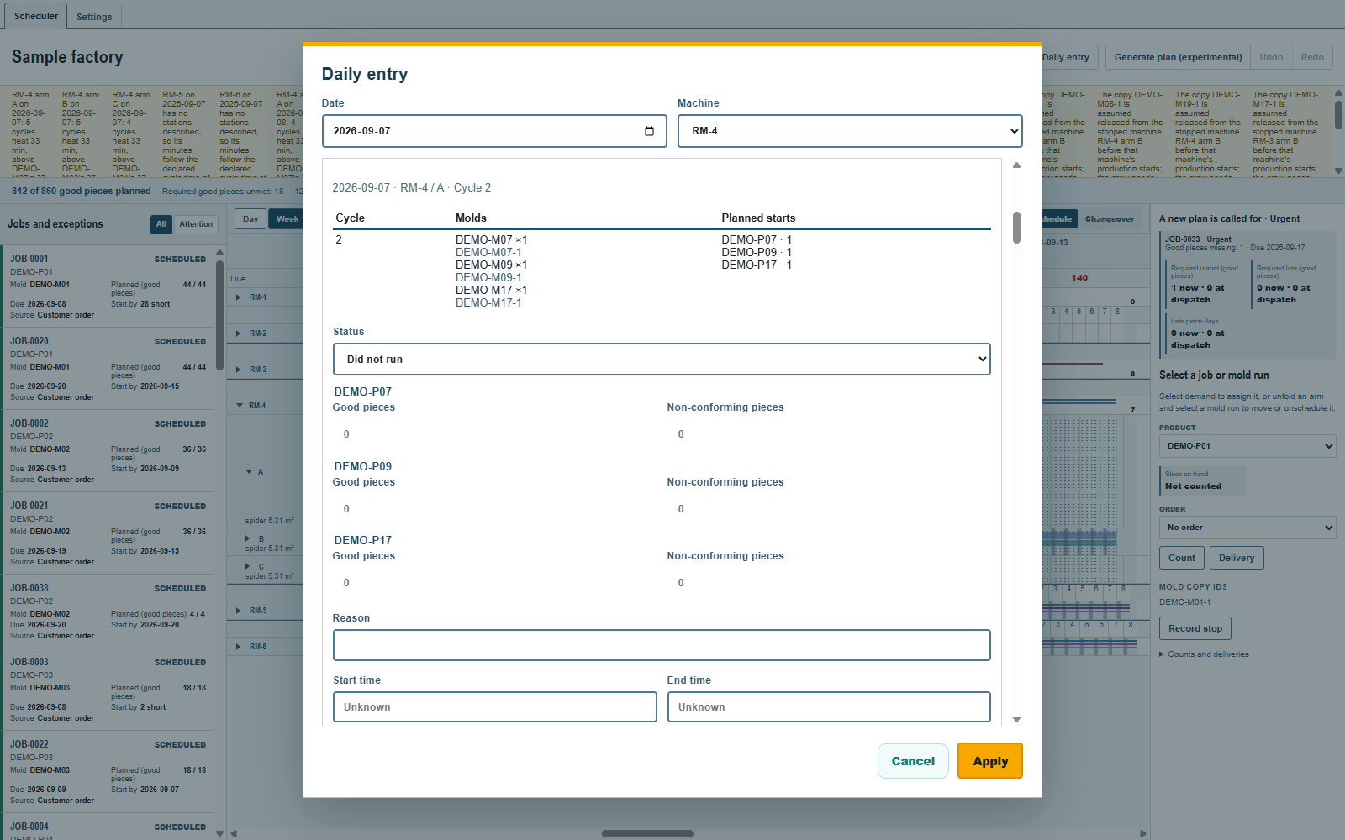Expand the Counts and deliveries section
1345x840 pixels.
pyautogui.click(x=1204, y=654)
